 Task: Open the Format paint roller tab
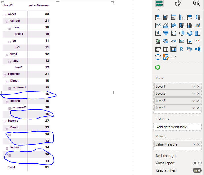coord(178,3)
